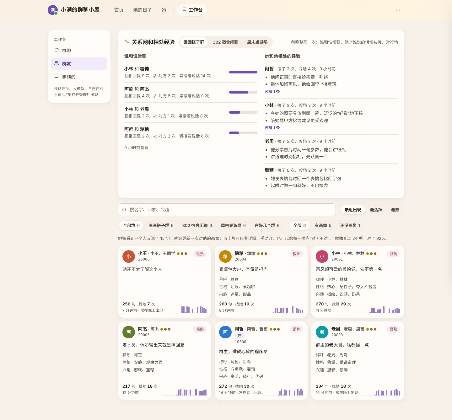Open 小林's pink avatar

click(x=322, y=256)
